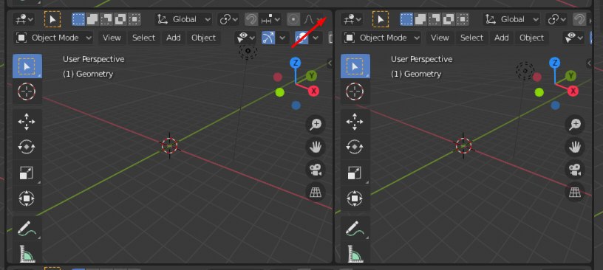The width and height of the screenshot is (603, 270).
Task: Pick the Rotate tool in left viewport toolbar
Action: click(27, 147)
